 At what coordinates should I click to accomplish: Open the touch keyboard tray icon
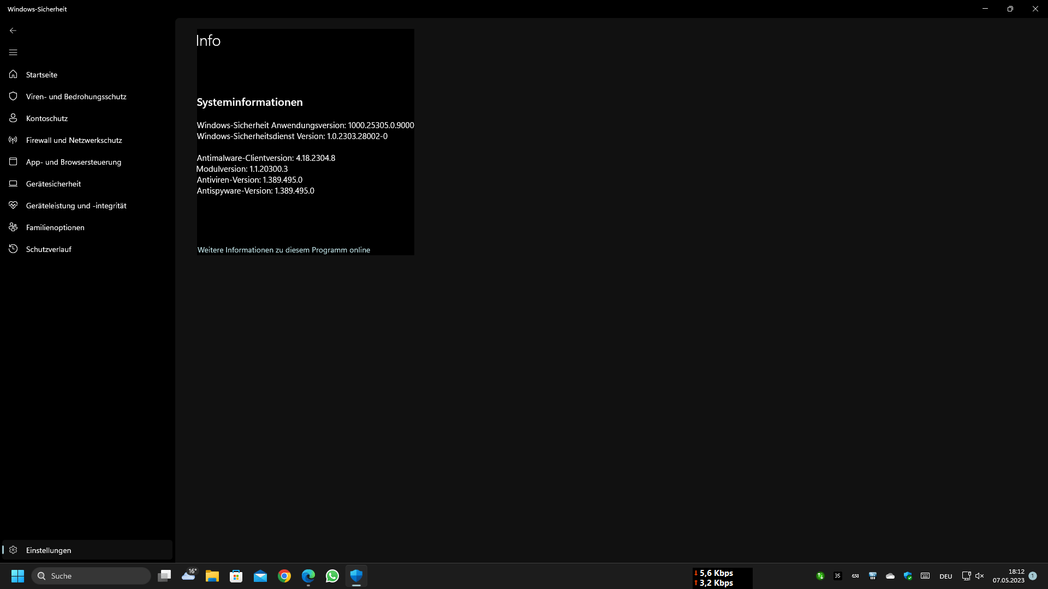[925, 576]
